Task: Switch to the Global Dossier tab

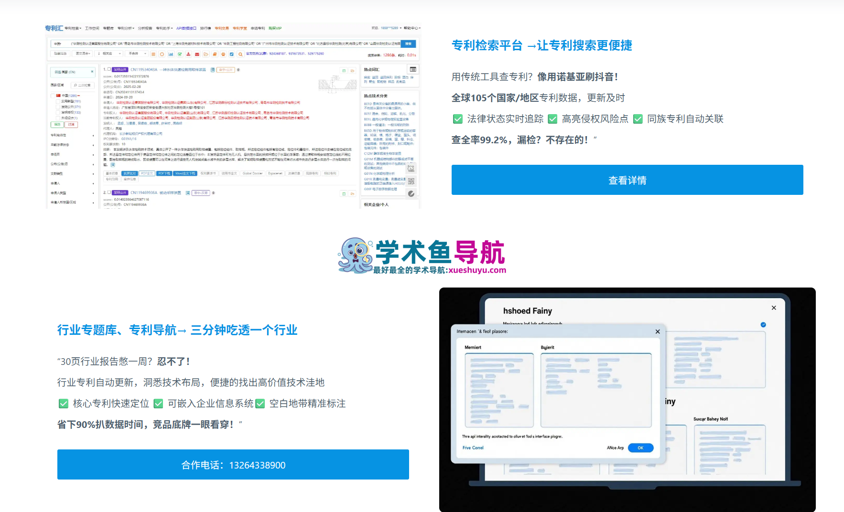Action: 253,173
